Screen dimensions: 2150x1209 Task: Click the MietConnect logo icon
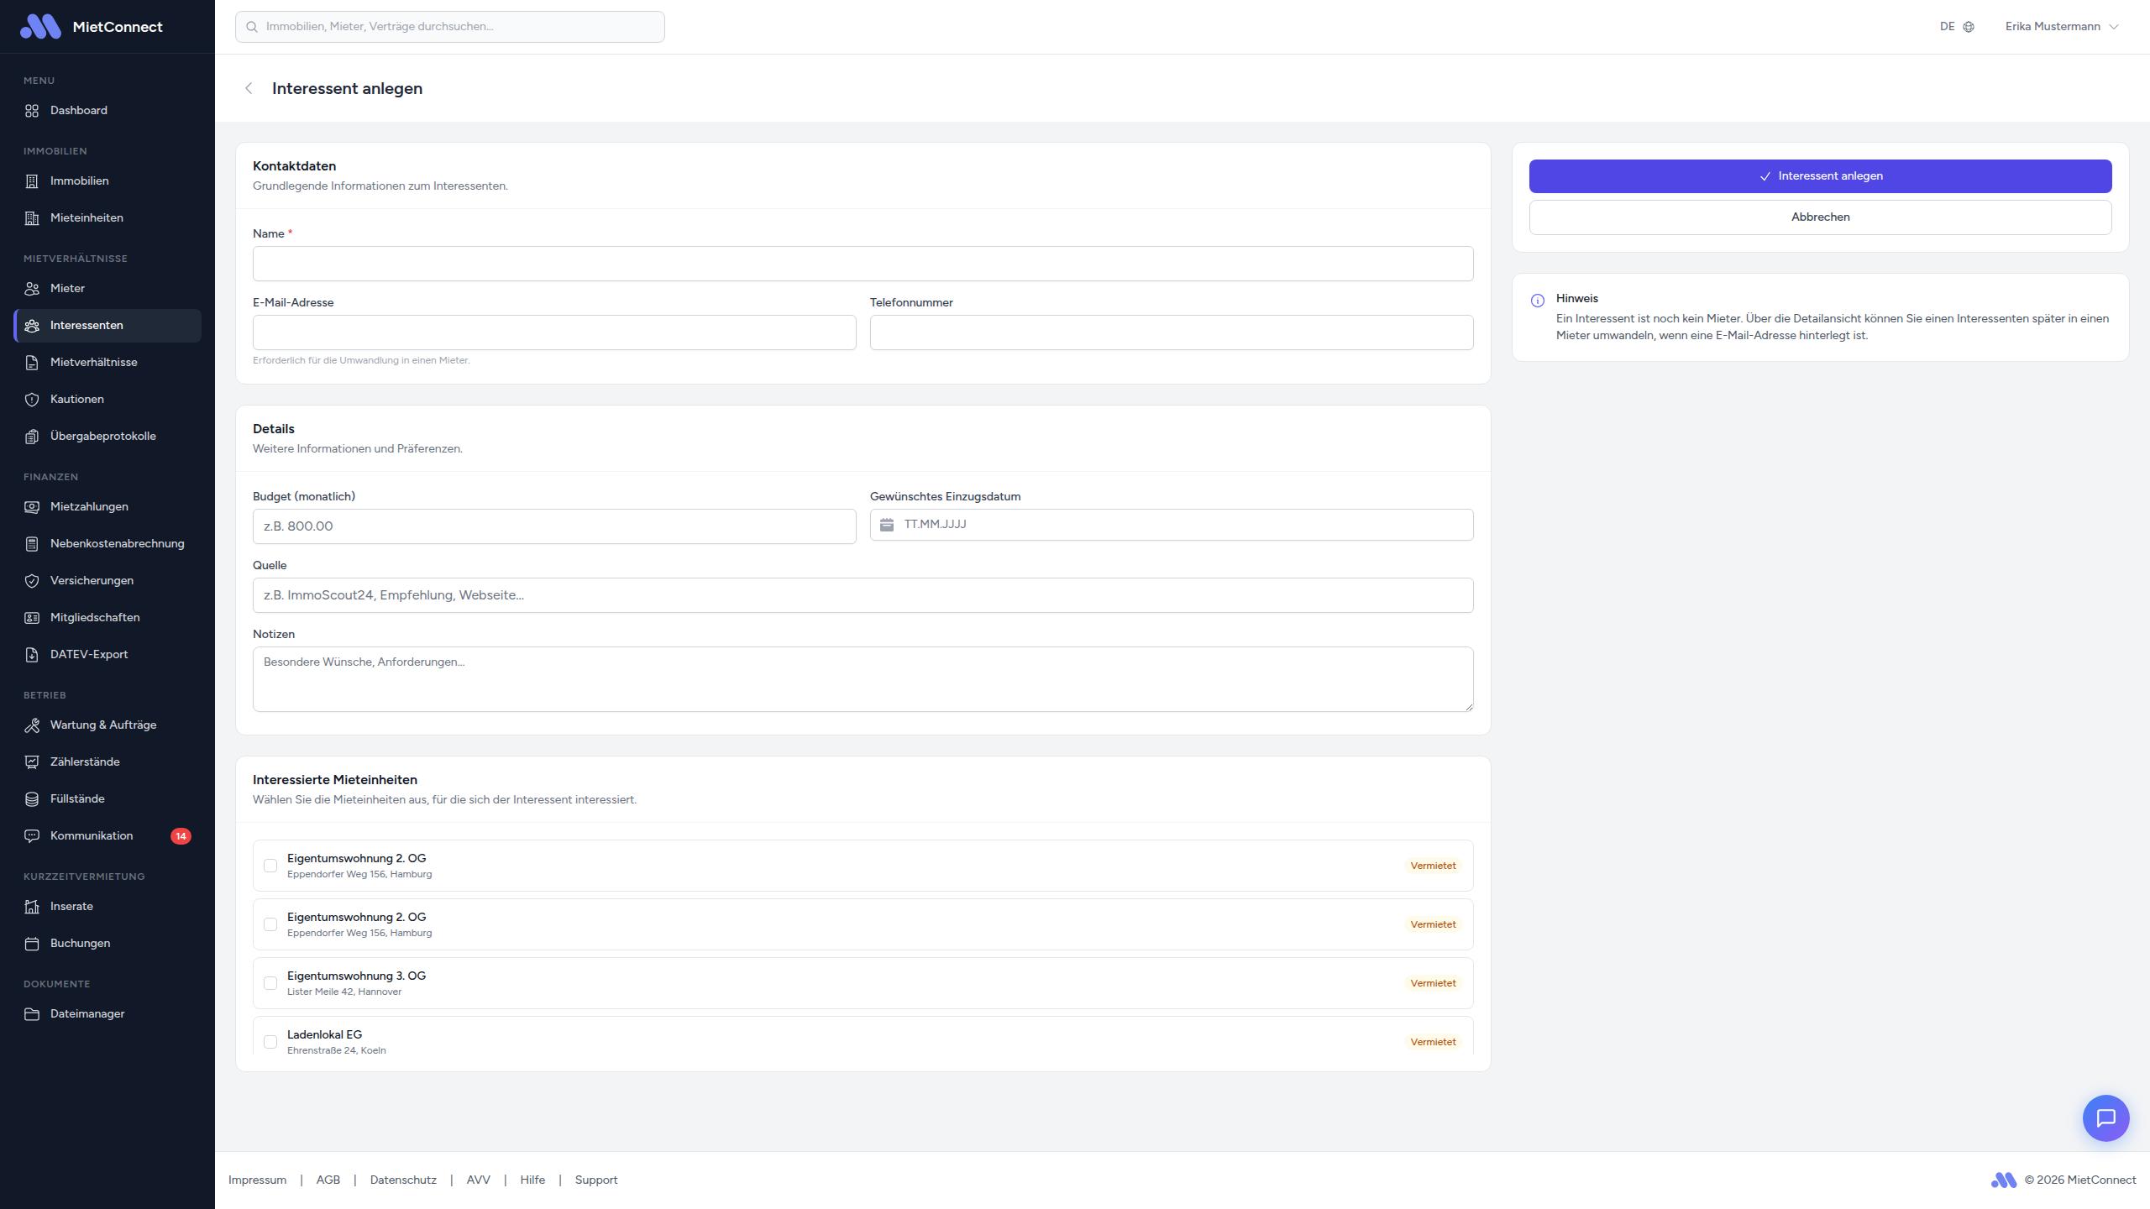click(40, 27)
